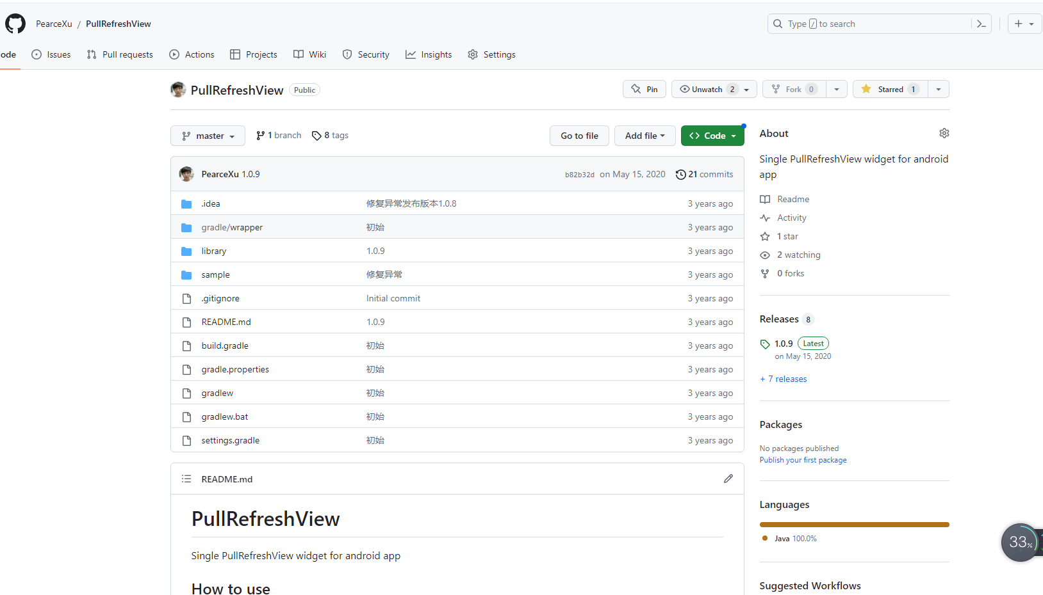Open the 1.0.9 release tag icon

point(765,344)
